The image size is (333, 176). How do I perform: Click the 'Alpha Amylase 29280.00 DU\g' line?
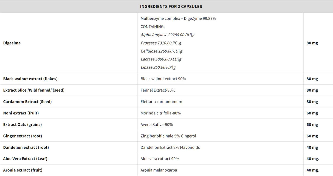pos(168,35)
